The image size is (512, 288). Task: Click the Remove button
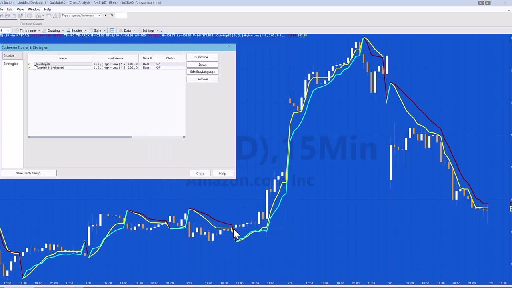click(x=202, y=79)
